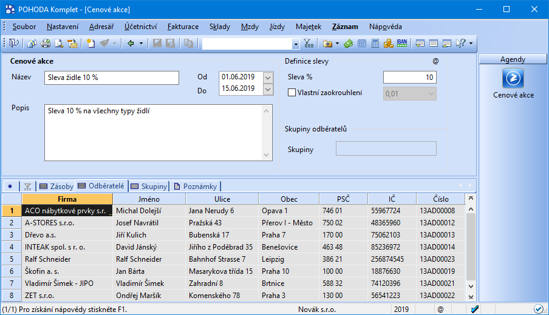The height and width of the screenshot is (315, 549).
Task: Click the first calculator icon
Action: pyautogui.click(x=362, y=43)
